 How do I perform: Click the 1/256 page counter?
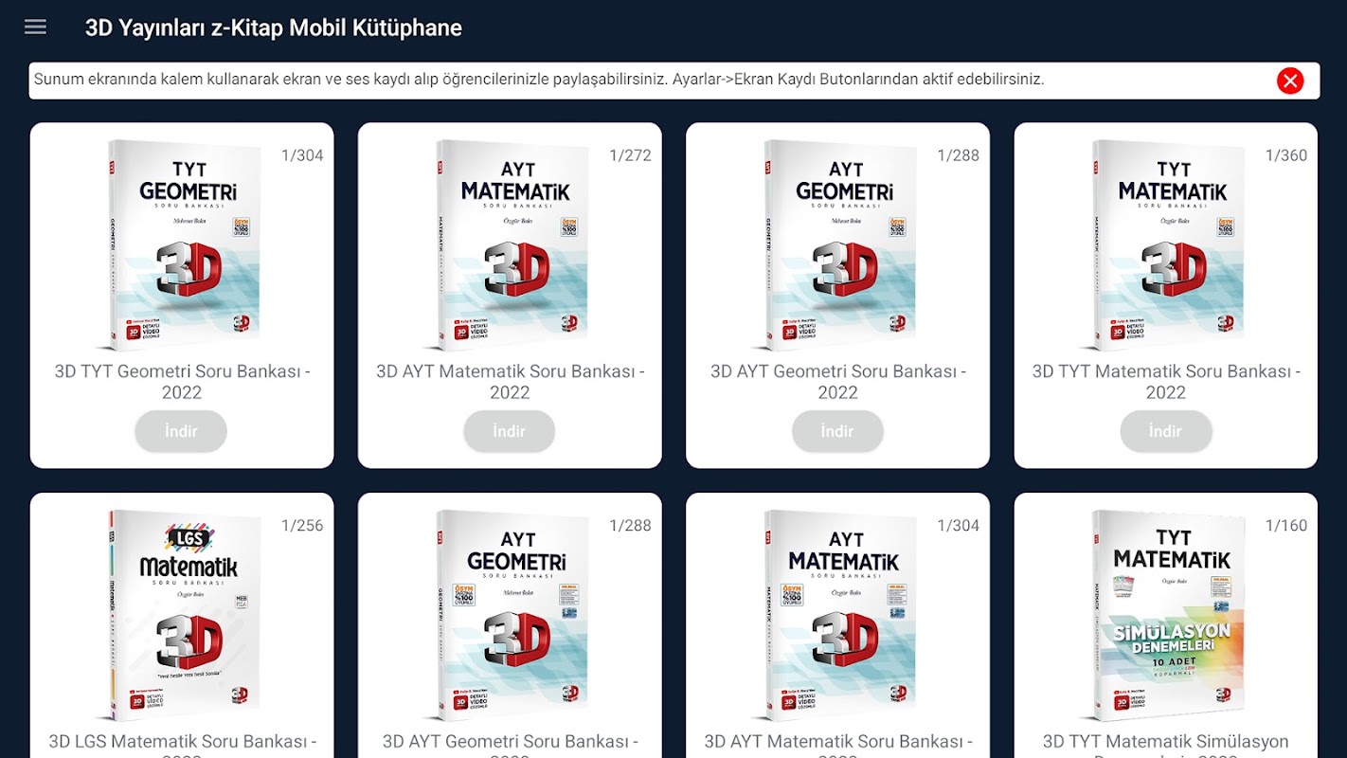tap(302, 526)
